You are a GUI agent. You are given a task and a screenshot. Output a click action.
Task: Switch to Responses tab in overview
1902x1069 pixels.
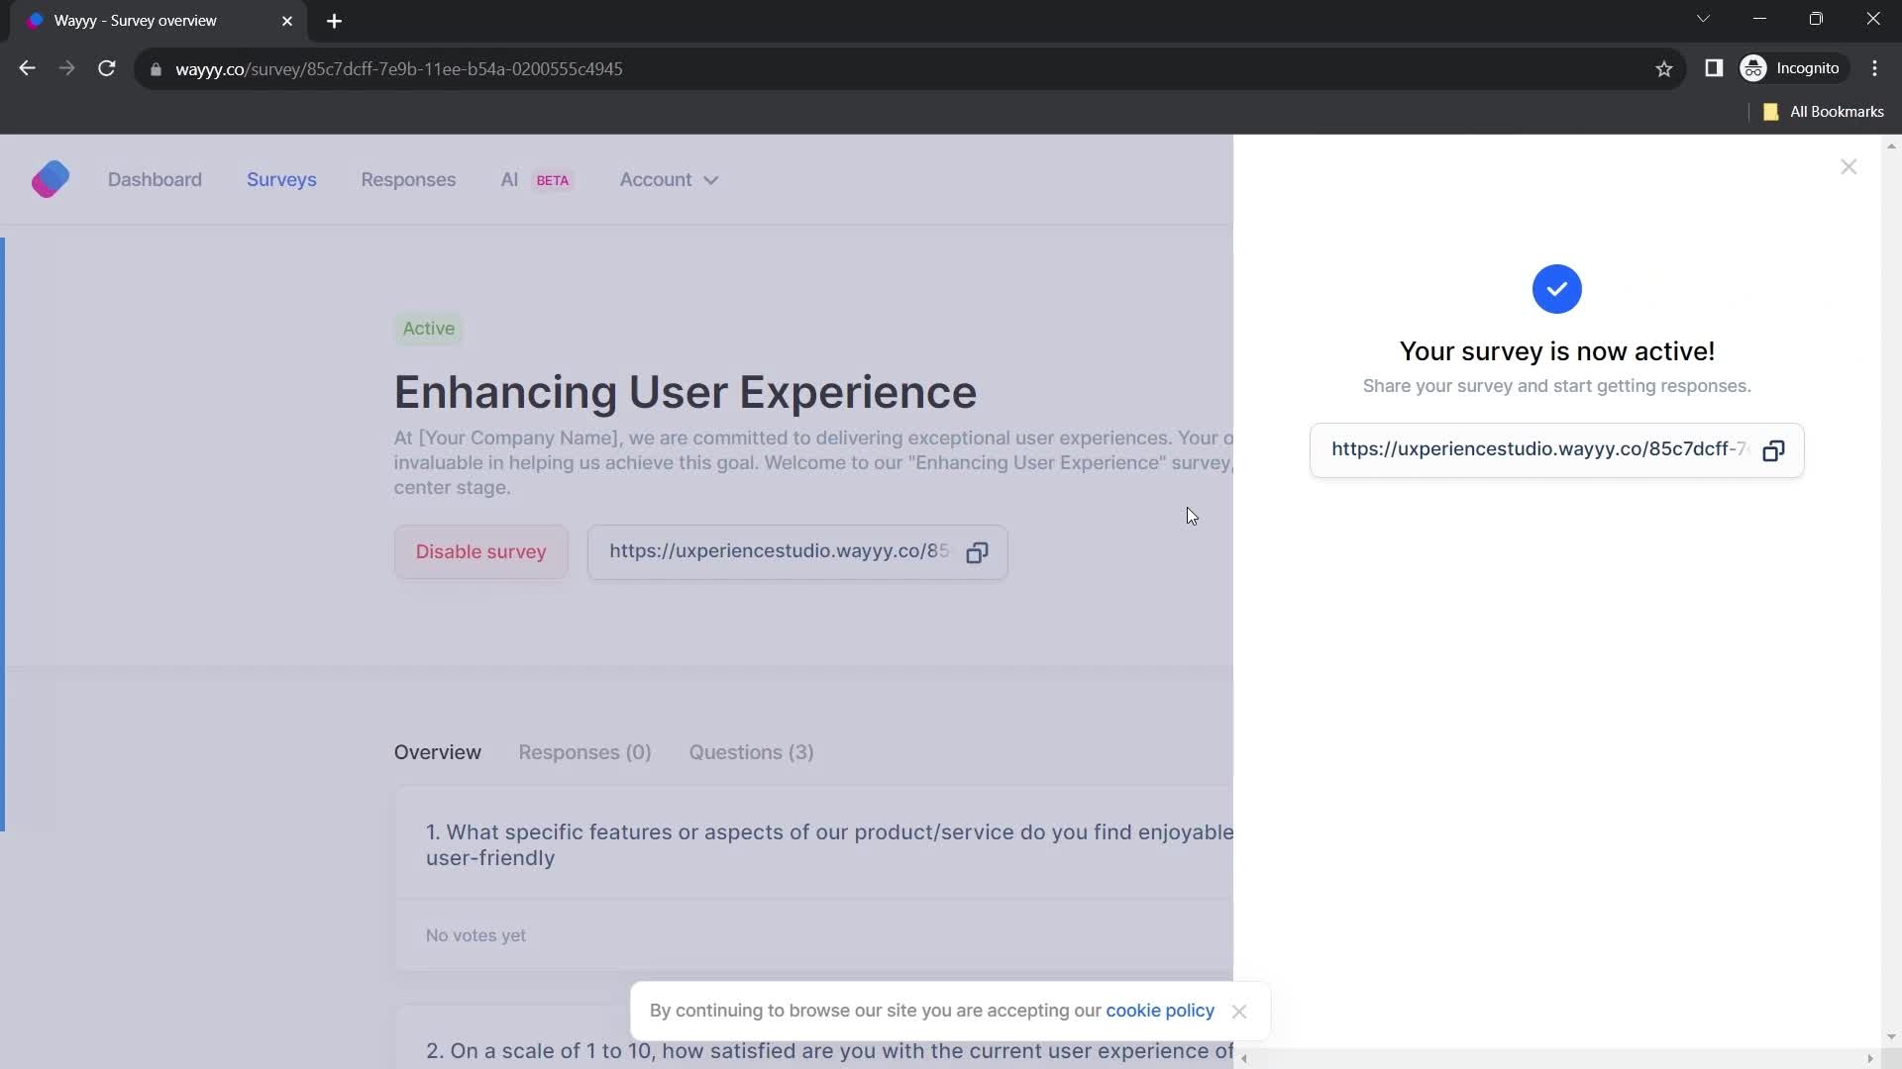coord(583,752)
